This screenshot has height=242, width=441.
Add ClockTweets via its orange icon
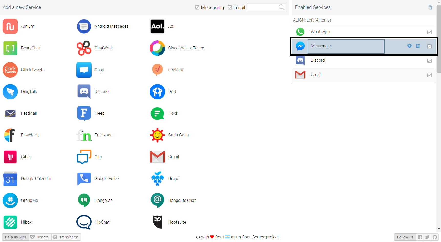click(10, 70)
